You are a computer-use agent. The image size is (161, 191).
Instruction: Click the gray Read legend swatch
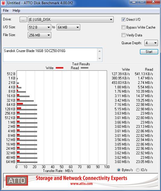click(x=84, y=68)
